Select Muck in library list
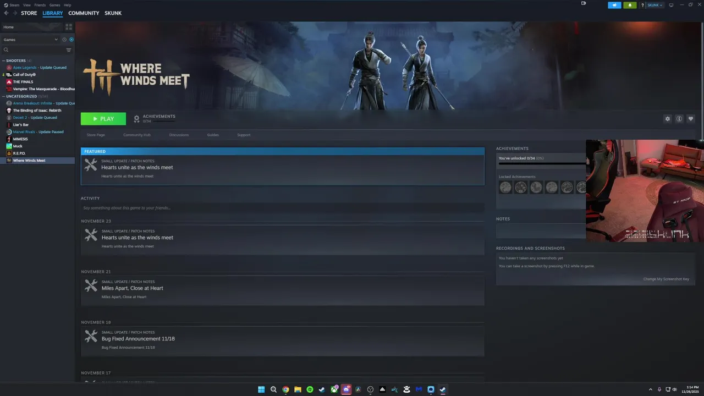The image size is (704, 396). [x=37, y=146]
